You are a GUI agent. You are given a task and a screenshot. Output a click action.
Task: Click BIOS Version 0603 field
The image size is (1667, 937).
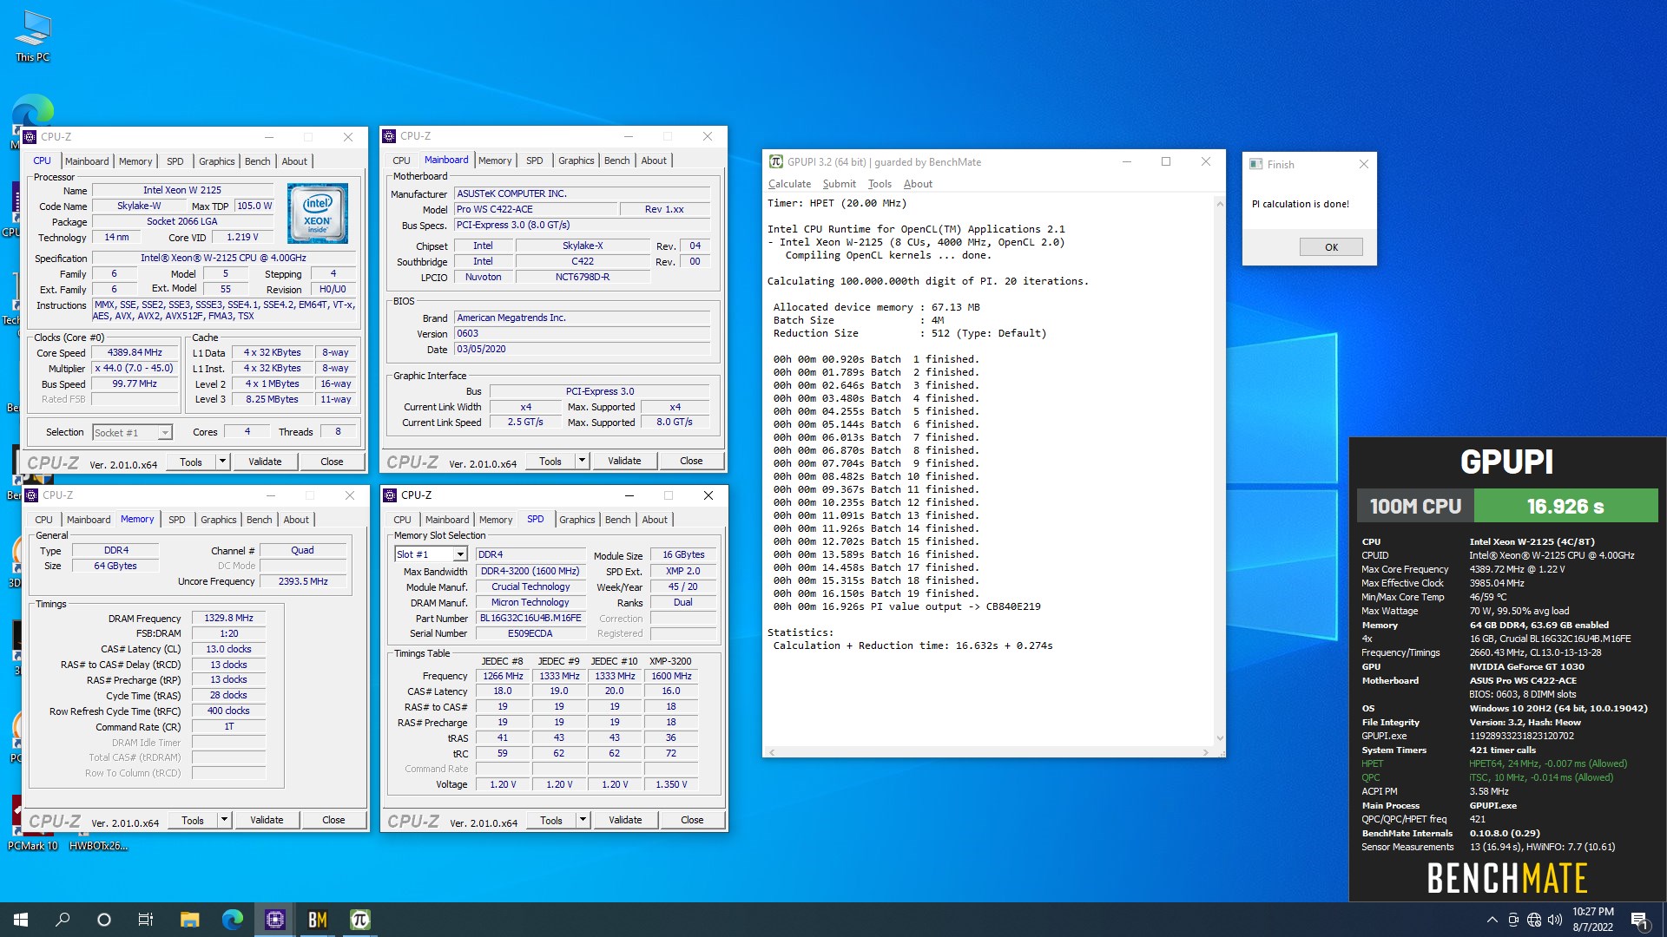(582, 334)
